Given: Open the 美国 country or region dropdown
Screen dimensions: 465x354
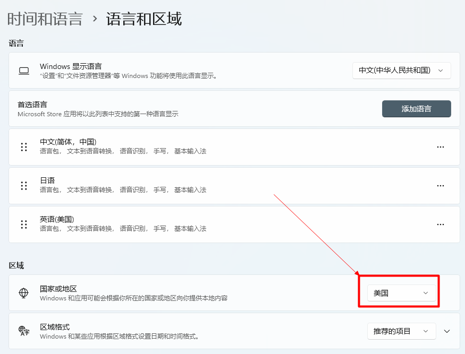Looking at the screenshot, I should 401,293.
